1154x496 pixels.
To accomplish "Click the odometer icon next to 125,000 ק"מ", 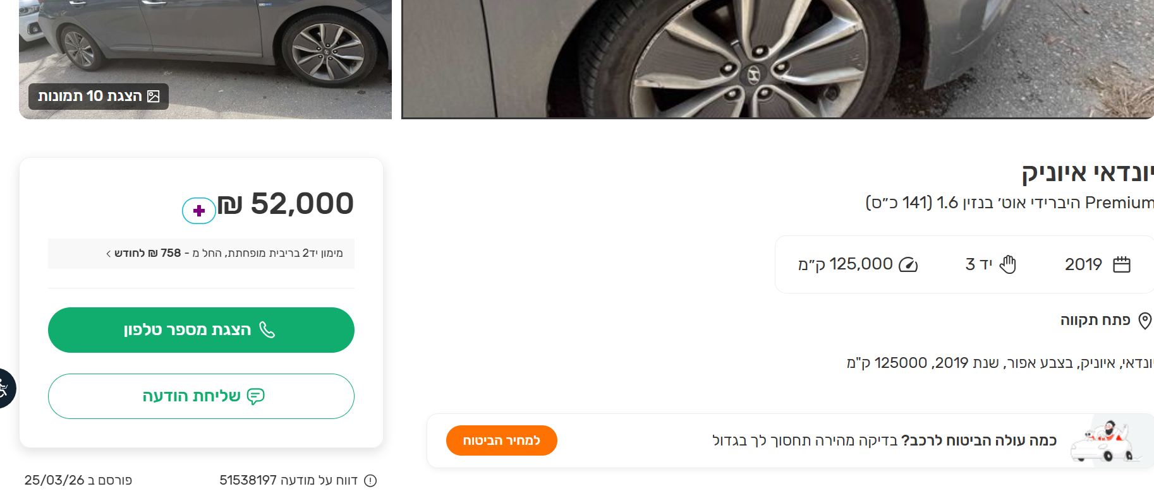I will pyautogui.click(x=908, y=264).
